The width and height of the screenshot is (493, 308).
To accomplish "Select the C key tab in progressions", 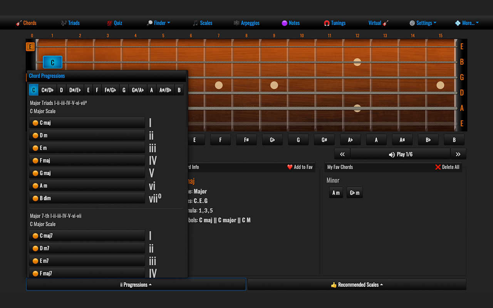I will tap(34, 90).
